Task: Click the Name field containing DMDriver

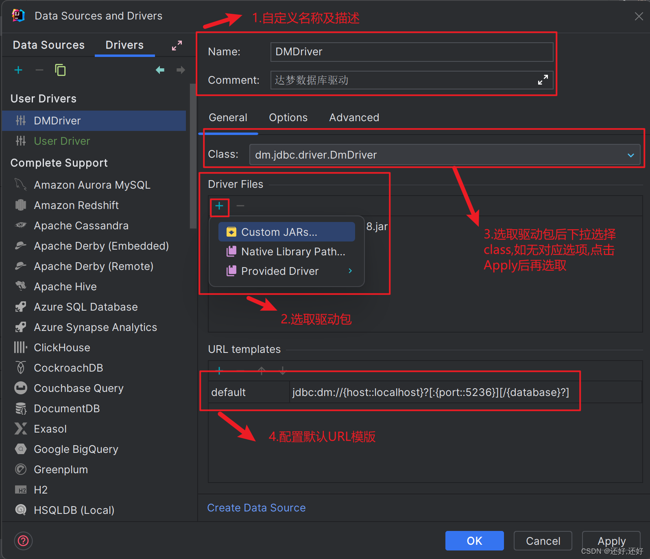Action: [412, 52]
